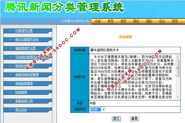Open the 德甲 category tab
The height and width of the screenshot is (123, 185).
[x=123, y=21]
